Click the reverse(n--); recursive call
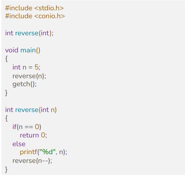The width and height of the screenshot is (185, 175). pyautogui.click(x=32, y=161)
